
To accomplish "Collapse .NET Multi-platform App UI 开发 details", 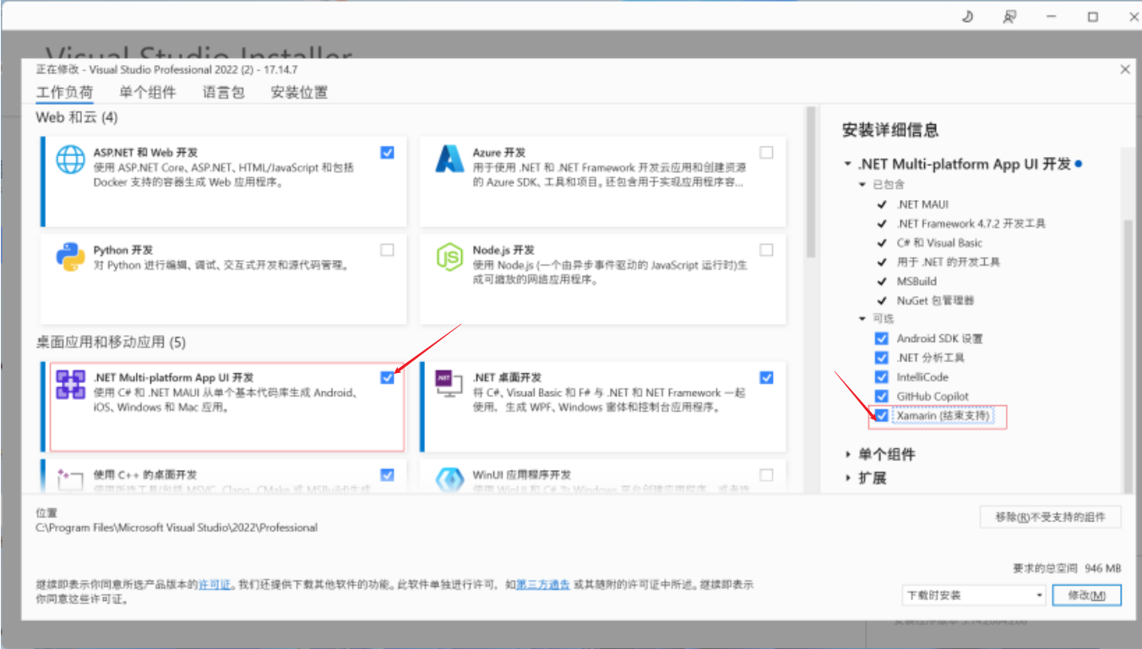I will (x=848, y=165).
